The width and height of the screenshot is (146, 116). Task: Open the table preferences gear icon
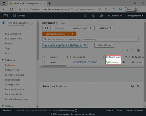coord(138,50)
